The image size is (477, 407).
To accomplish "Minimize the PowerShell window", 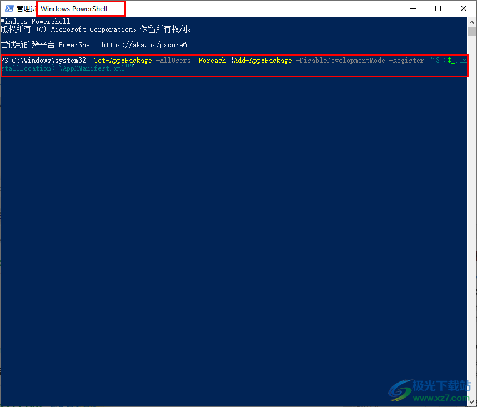I will (413, 8).
